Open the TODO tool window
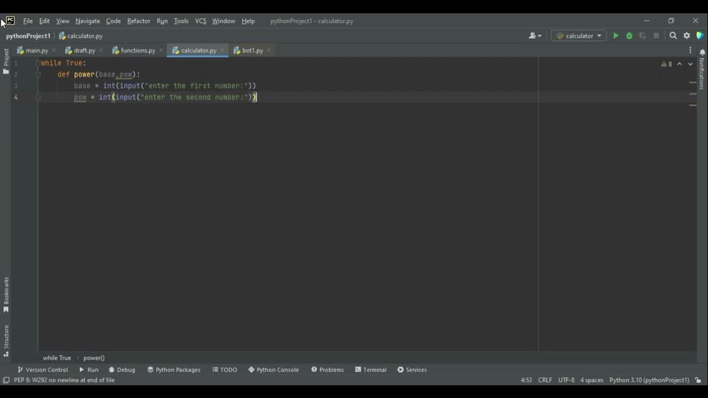This screenshot has height=398, width=708. point(225,370)
